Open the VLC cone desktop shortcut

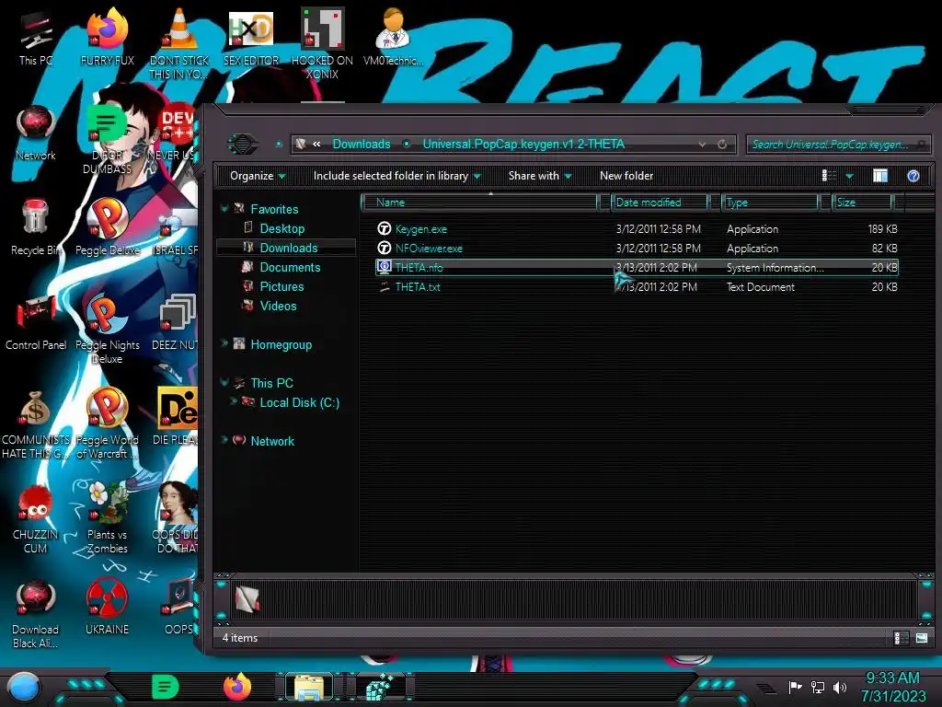[179, 43]
